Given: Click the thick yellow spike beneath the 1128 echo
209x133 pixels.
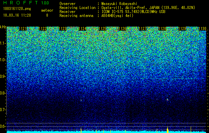Looking at the screenshot, I should tap(167, 130).
